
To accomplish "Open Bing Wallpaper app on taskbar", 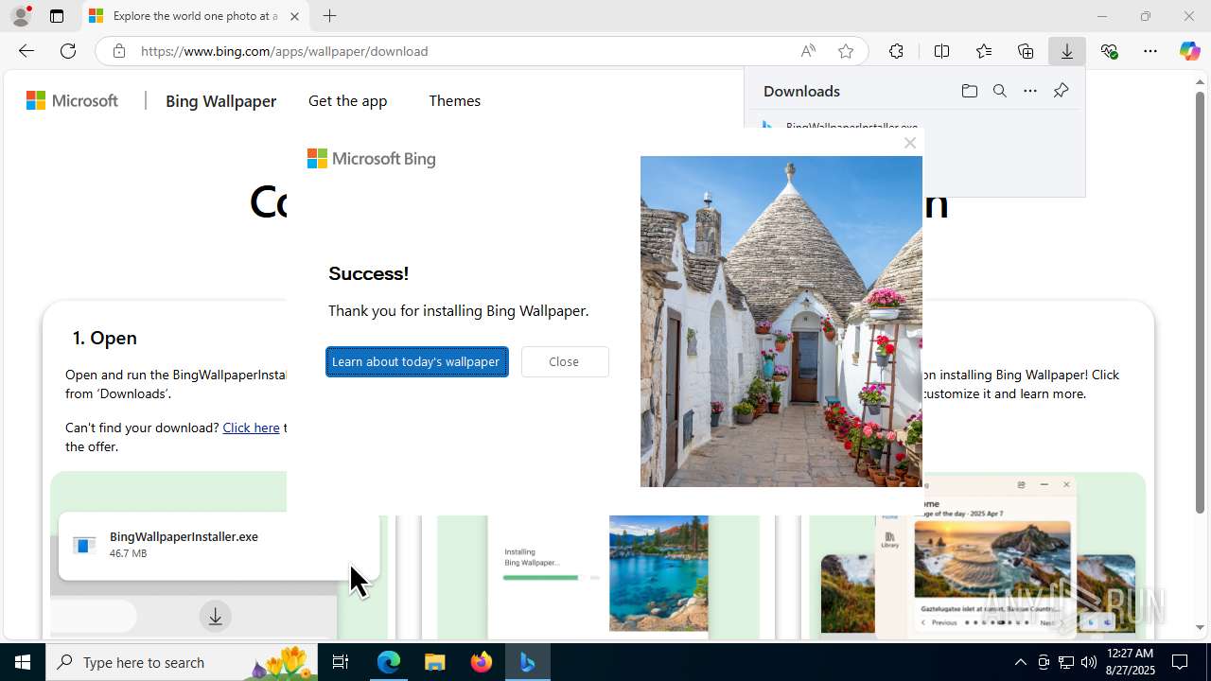I will coord(527,662).
